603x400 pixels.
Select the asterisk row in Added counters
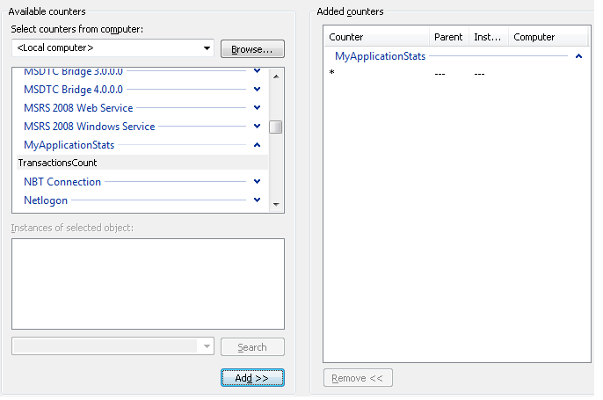coord(457,73)
